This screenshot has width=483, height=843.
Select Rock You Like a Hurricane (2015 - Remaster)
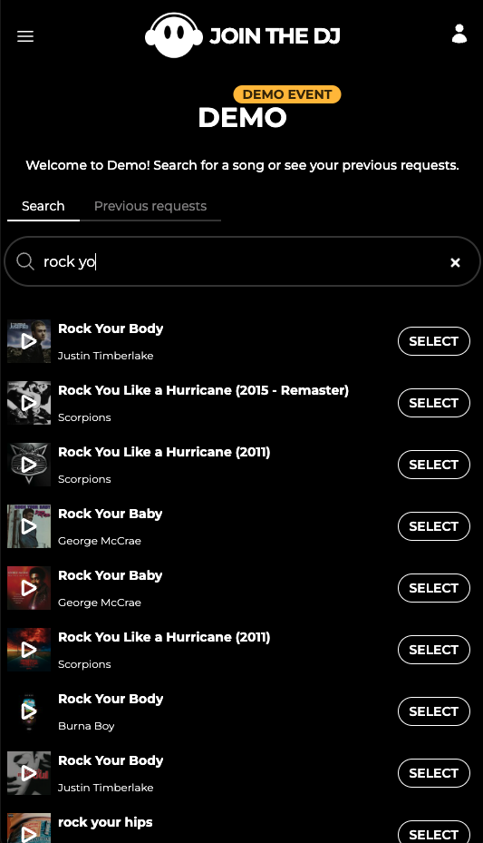pos(434,403)
